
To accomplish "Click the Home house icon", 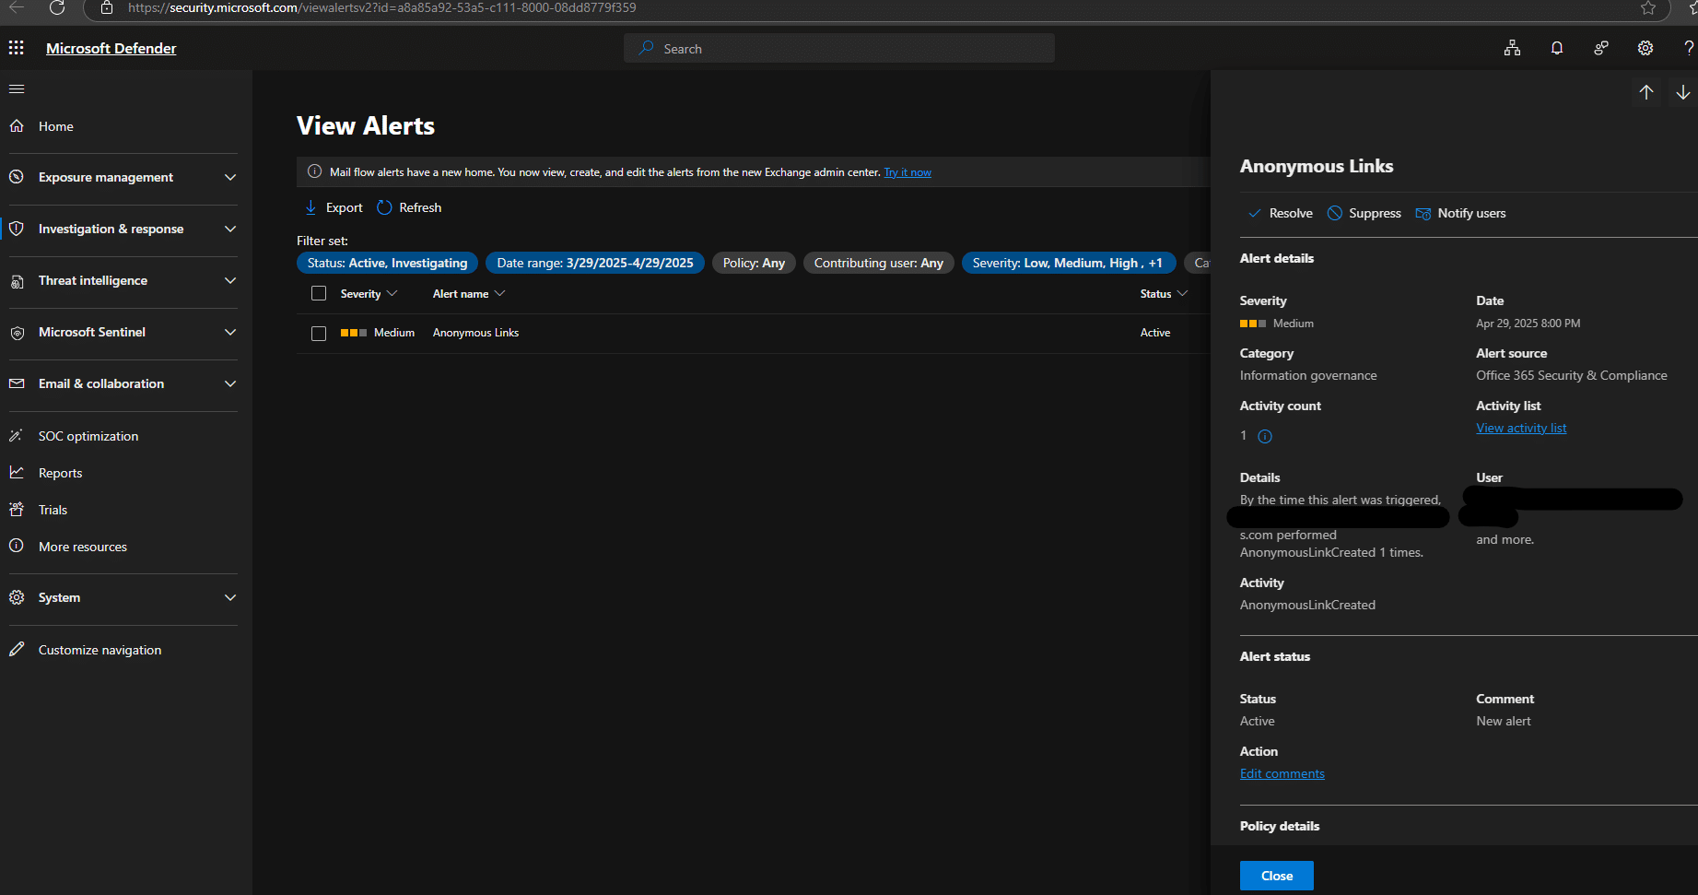I will pos(17,126).
